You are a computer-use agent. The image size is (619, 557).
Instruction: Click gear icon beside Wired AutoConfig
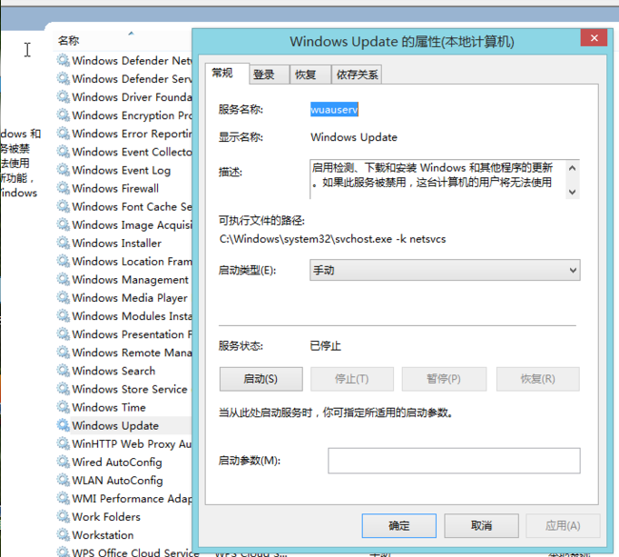(63, 462)
